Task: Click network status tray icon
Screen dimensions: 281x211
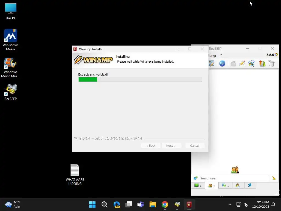Action: coord(239,204)
